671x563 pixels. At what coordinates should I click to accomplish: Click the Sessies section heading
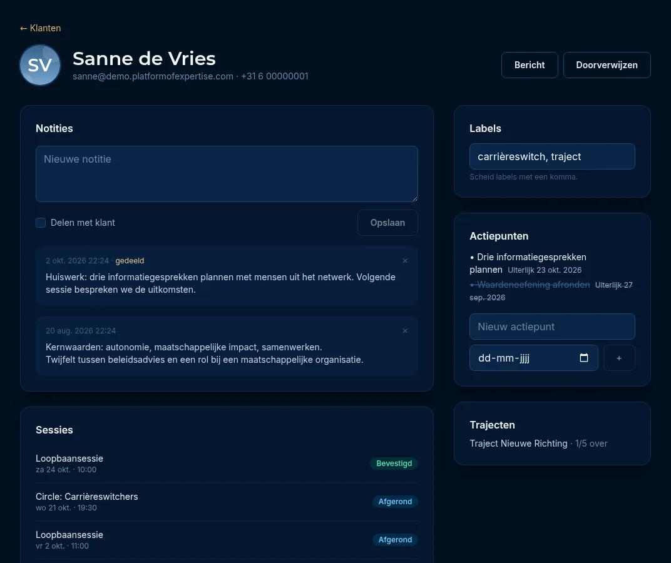click(x=54, y=430)
